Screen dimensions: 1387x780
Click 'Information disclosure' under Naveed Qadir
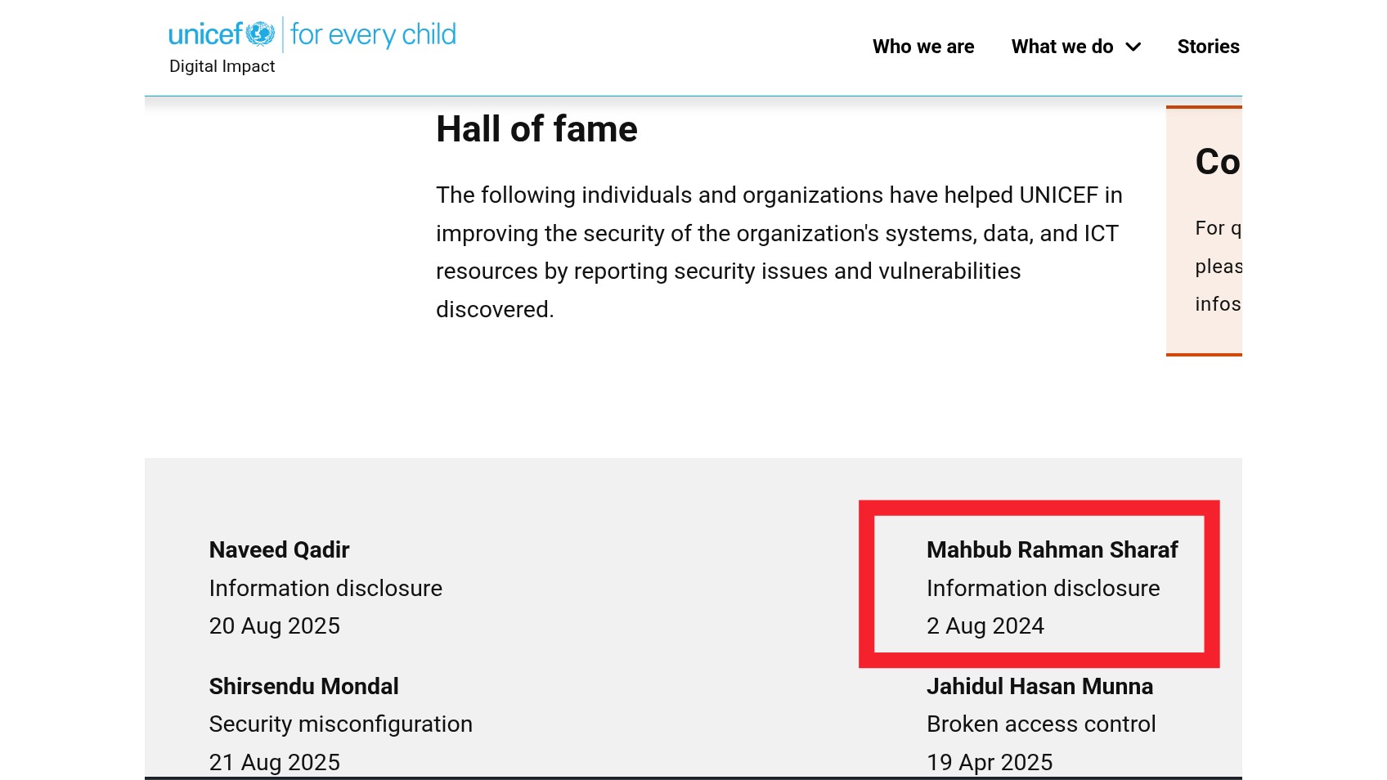pyautogui.click(x=325, y=589)
